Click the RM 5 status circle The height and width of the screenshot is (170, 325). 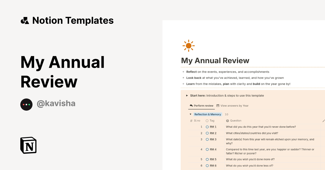pyautogui.click(x=207, y=159)
